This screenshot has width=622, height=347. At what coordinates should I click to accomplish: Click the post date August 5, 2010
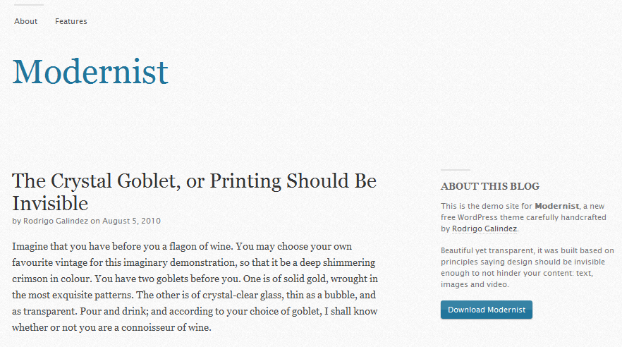131,221
